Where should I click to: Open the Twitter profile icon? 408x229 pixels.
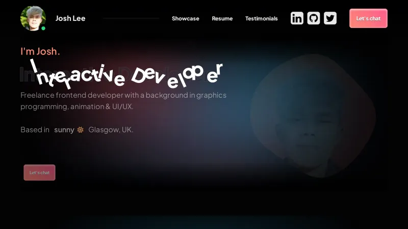(330, 18)
